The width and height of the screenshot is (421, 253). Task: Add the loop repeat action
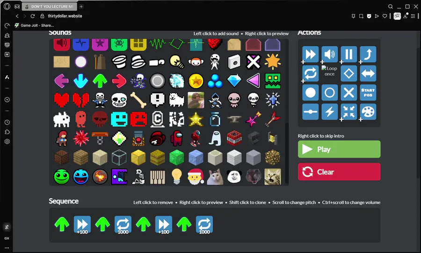[311, 73]
